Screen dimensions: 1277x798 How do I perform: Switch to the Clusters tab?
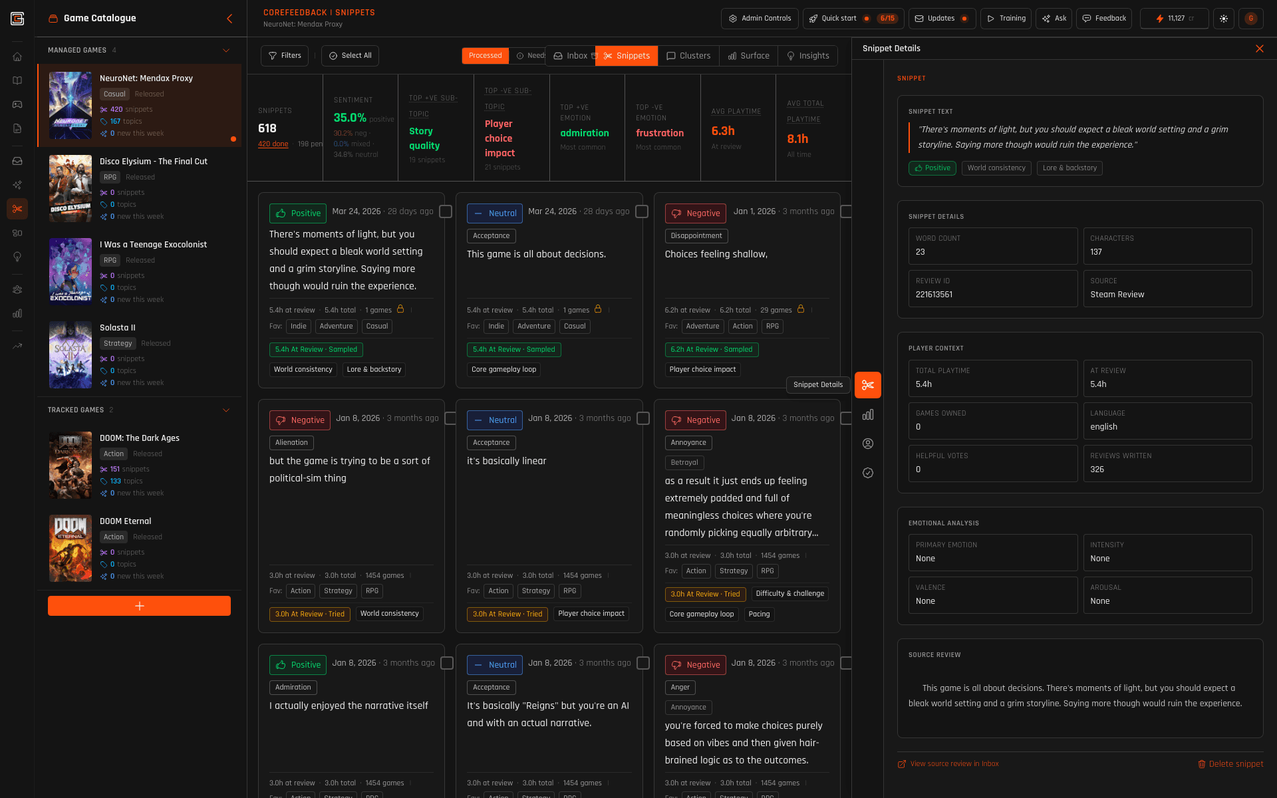point(688,56)
